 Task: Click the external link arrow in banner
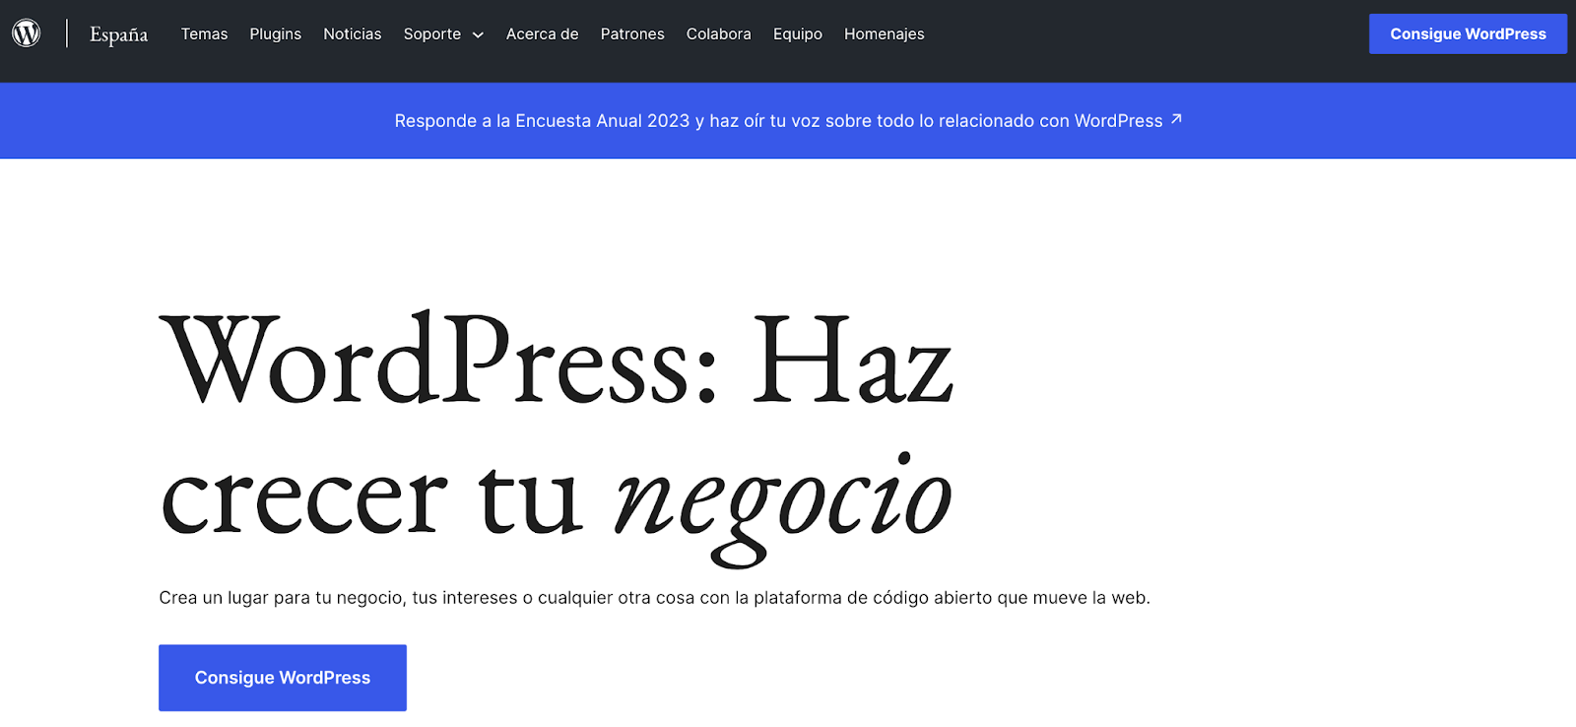(1176, 119)
